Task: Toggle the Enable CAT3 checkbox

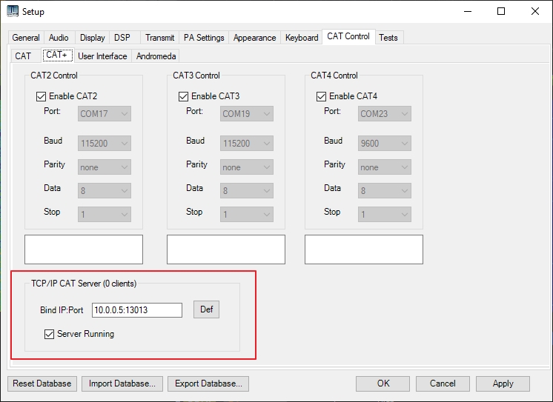Action: (x=184, y=96)
